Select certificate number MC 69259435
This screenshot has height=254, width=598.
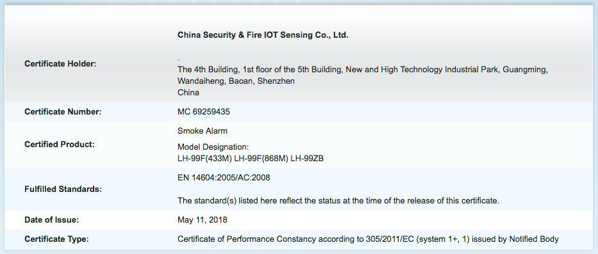coord(204,112)
